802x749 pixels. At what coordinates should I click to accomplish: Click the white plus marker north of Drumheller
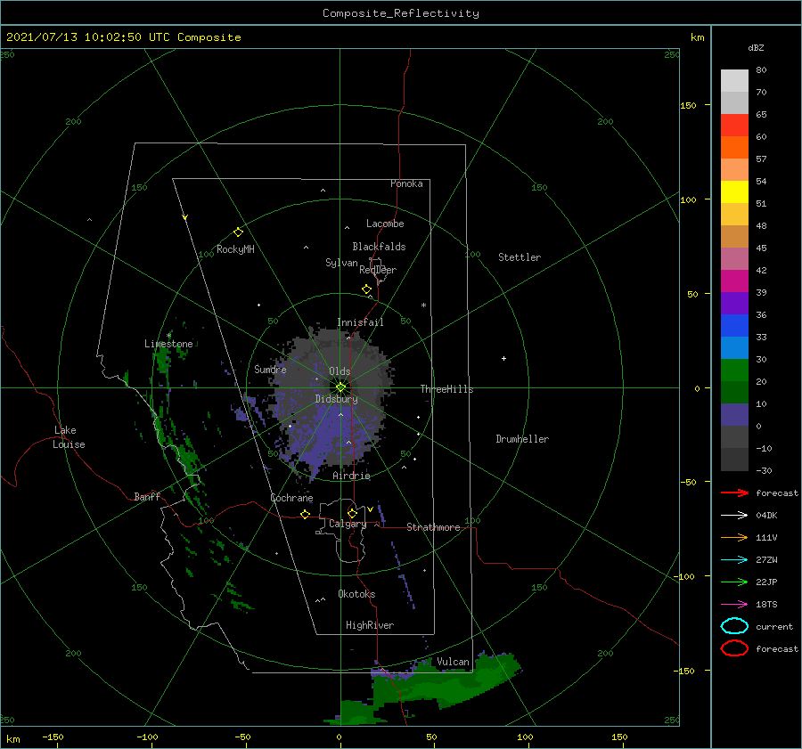point(503,358)
